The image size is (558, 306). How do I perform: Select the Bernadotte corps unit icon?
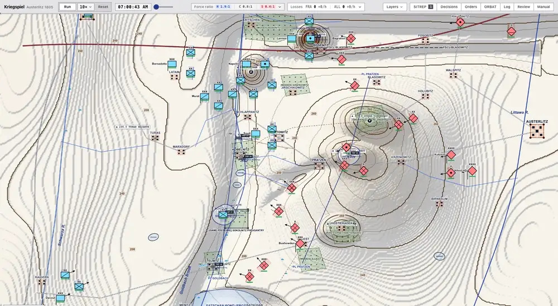click(x=172, y=64)
